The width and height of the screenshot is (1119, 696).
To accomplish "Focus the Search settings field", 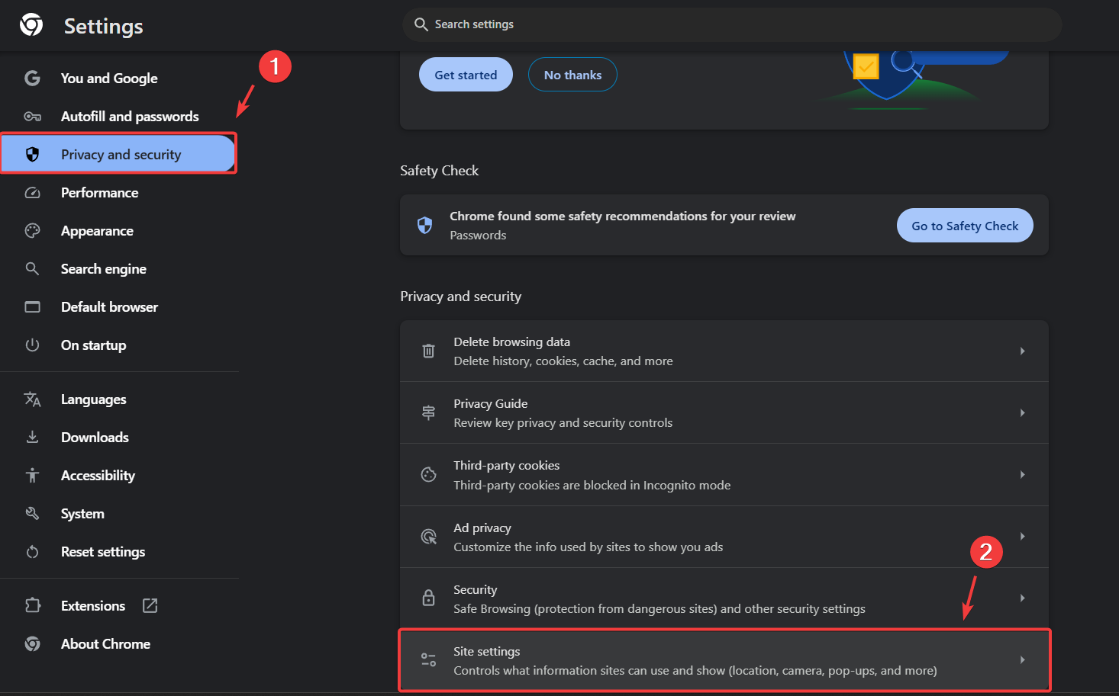I will (733, 24).
